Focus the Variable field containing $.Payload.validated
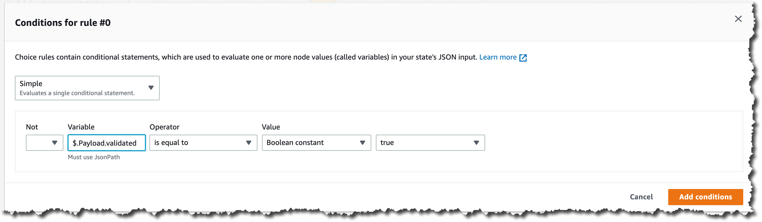762x222 pixels. coord(106,143)
